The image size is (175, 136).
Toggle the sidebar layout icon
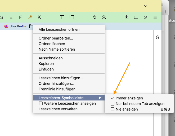tap(71, 17)
